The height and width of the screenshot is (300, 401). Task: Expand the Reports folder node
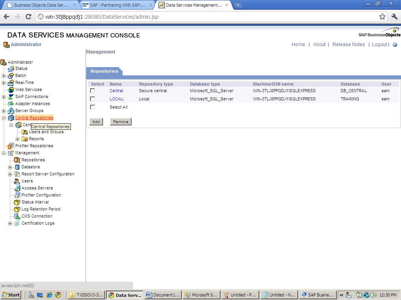pyautogui.click(x=17, y=139)
